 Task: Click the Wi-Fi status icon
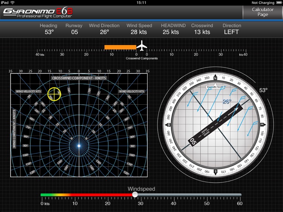click(12, 3)
